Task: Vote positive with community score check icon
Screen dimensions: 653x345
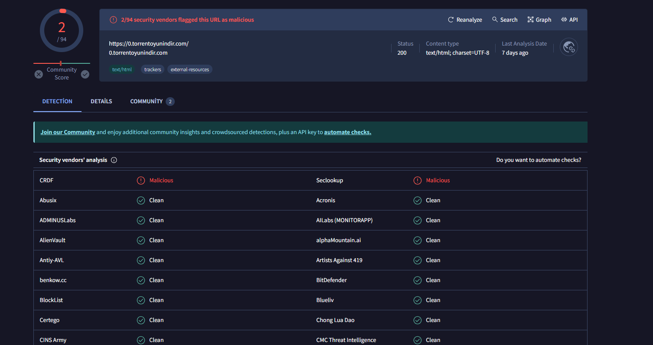Action: tap(85, 74)
